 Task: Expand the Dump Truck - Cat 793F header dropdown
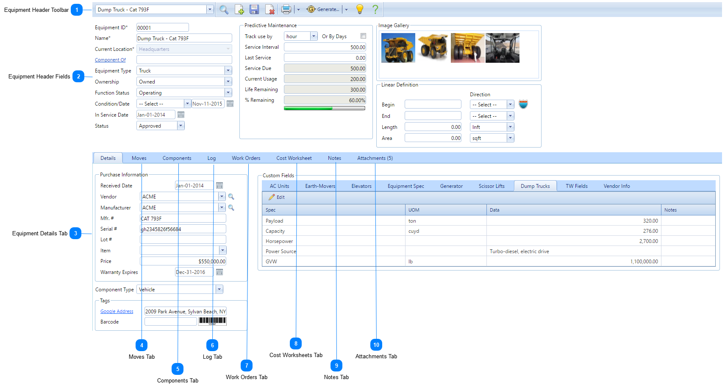click(x=210, y=9)
